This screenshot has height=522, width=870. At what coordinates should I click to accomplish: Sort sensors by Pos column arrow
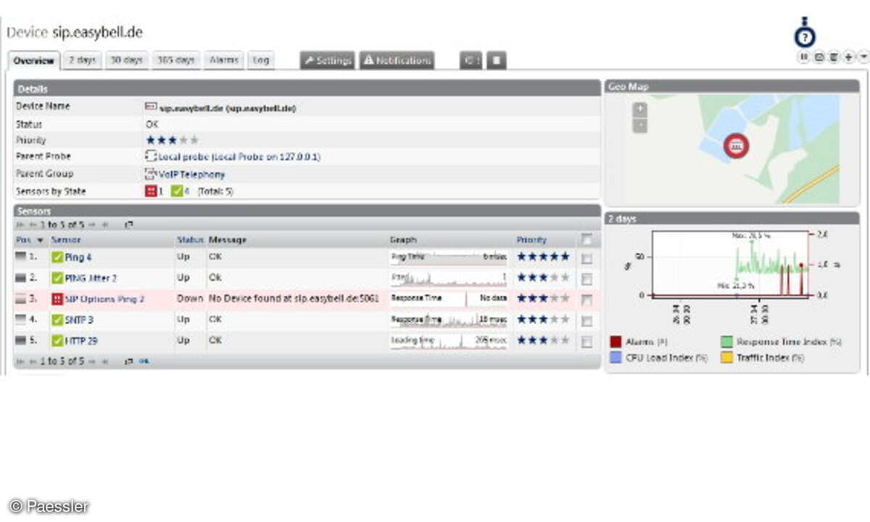[x=41, y=240]
